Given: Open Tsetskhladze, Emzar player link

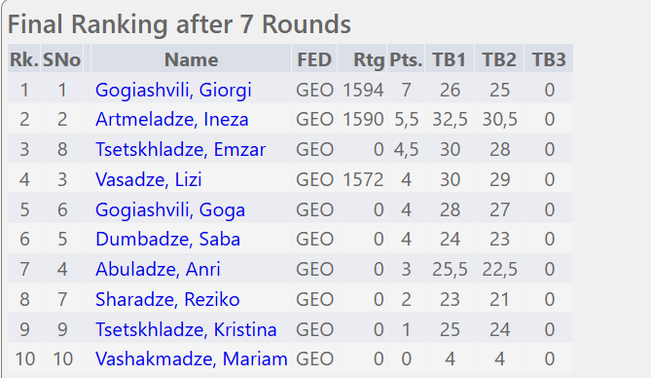Looking at the screenshot, I should tap(180, 149).
